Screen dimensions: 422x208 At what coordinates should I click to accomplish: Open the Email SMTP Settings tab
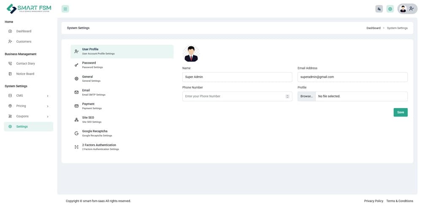coord(93,92)
